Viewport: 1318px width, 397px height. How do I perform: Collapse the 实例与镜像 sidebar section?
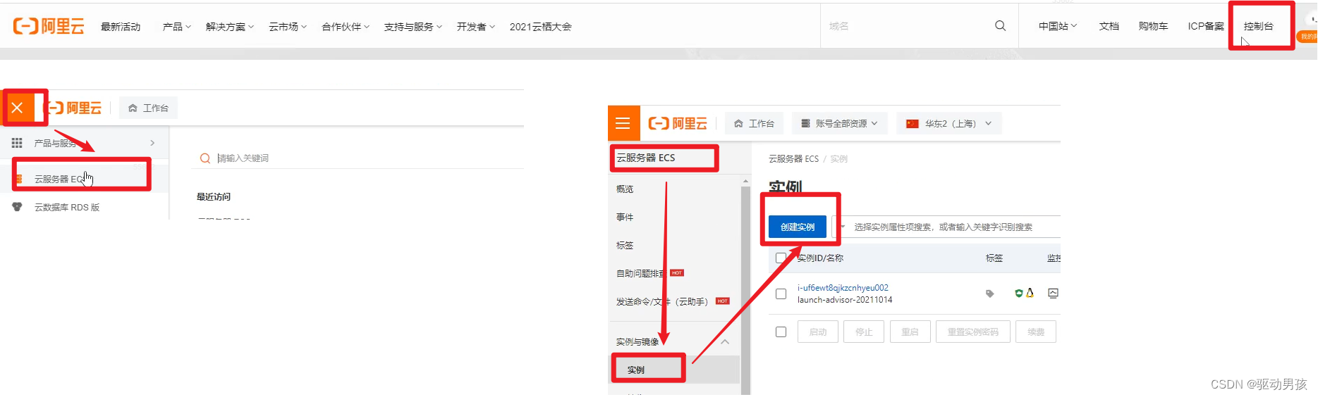725,342
